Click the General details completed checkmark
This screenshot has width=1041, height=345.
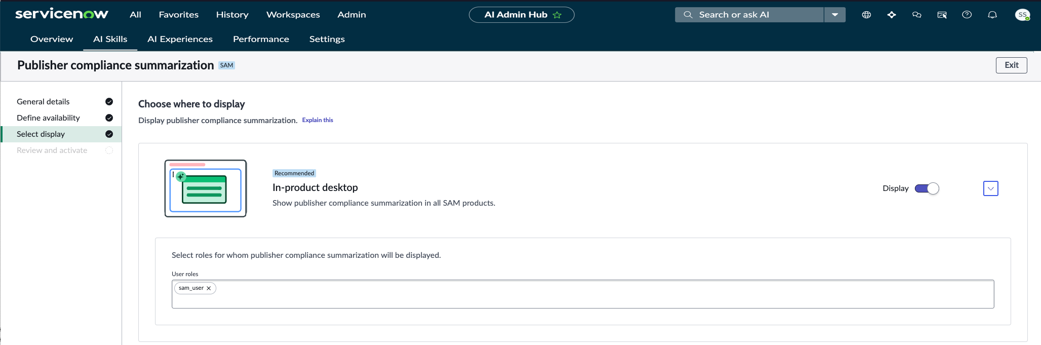click(x=109, y=101)
